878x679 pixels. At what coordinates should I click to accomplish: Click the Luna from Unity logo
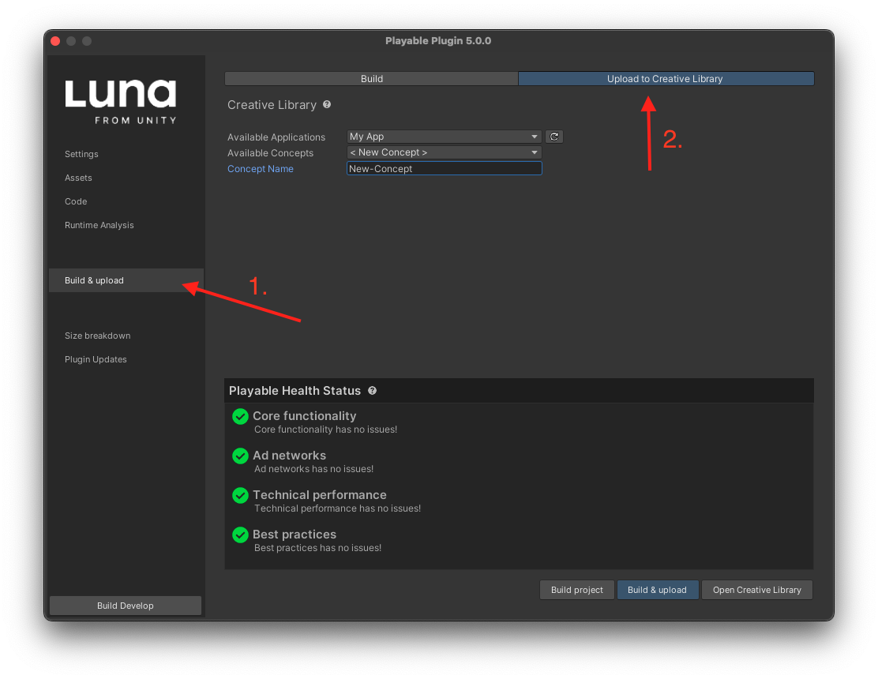[x=120, y=102]
